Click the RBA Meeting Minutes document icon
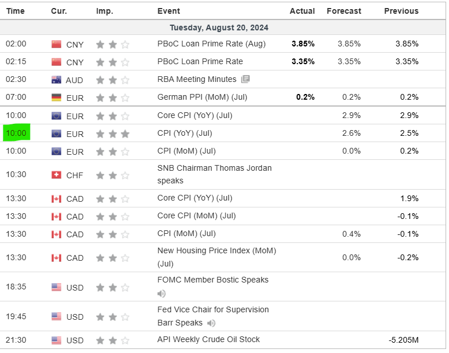449x353 pixels. point(246,79)
